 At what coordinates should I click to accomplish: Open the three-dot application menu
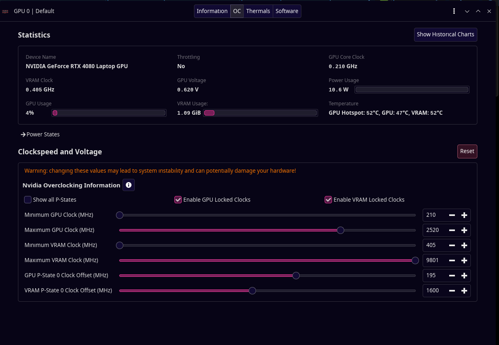click(x=454, y=11)
